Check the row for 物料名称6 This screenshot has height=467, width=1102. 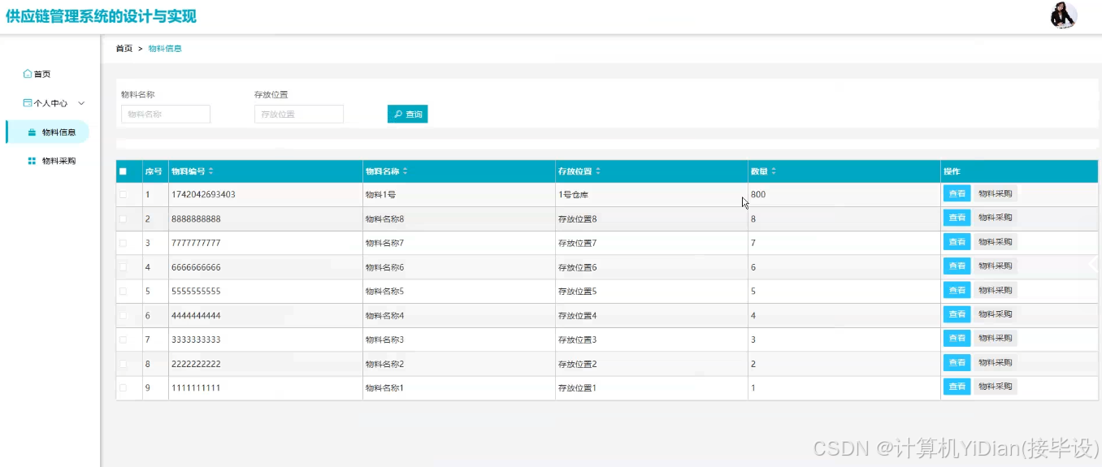(x=123, y=267)
